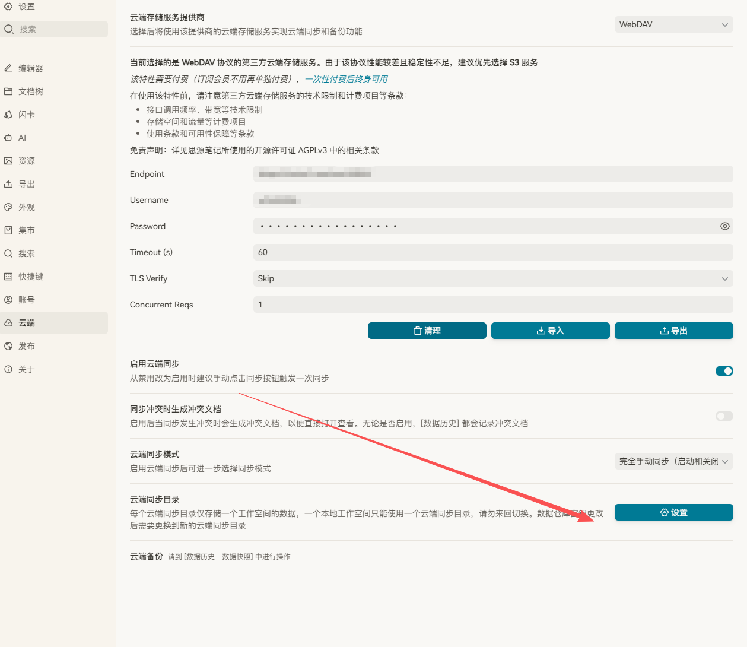Click the 导入 import button

(551, 331)
